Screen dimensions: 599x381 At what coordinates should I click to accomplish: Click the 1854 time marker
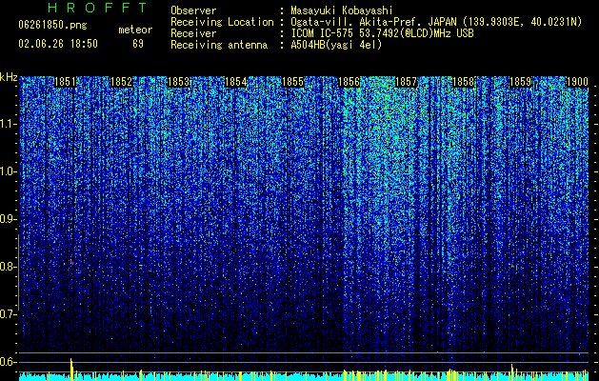click(236, 82)
